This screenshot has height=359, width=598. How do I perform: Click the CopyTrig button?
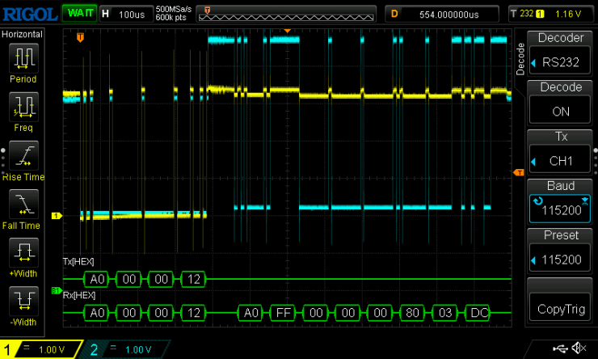[x=560, y=308]
